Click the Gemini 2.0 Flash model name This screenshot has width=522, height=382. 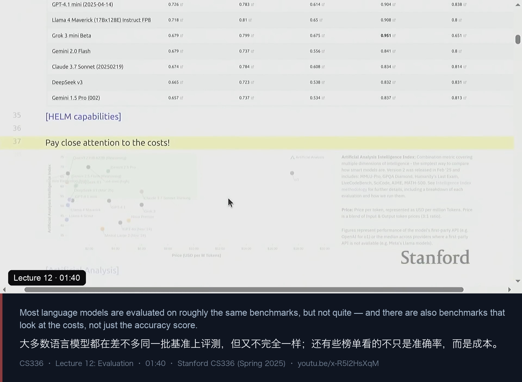pos(71,51)
